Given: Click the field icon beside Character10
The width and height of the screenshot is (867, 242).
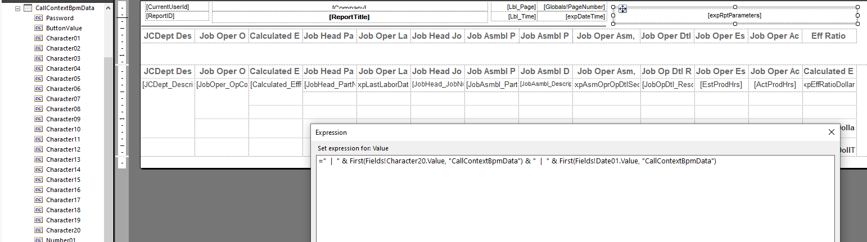Looking at the screenshot, I should pyautogui.click(x=39, y=129).
